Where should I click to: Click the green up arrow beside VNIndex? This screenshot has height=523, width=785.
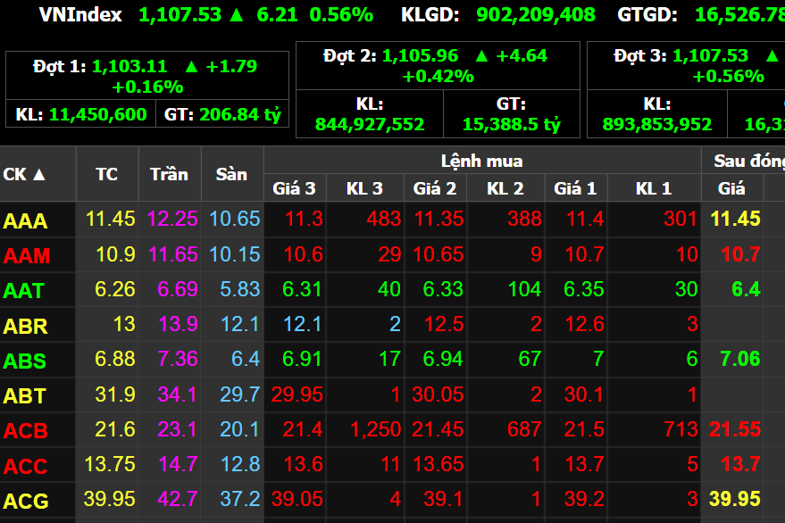[x=236, y=14]
